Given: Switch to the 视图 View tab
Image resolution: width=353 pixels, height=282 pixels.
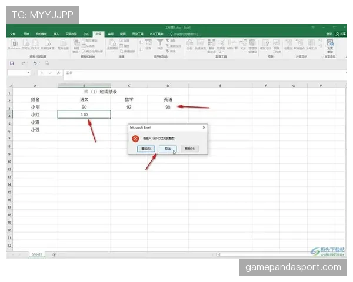Looking at the screenshot, I should click(x=123, y=34).
